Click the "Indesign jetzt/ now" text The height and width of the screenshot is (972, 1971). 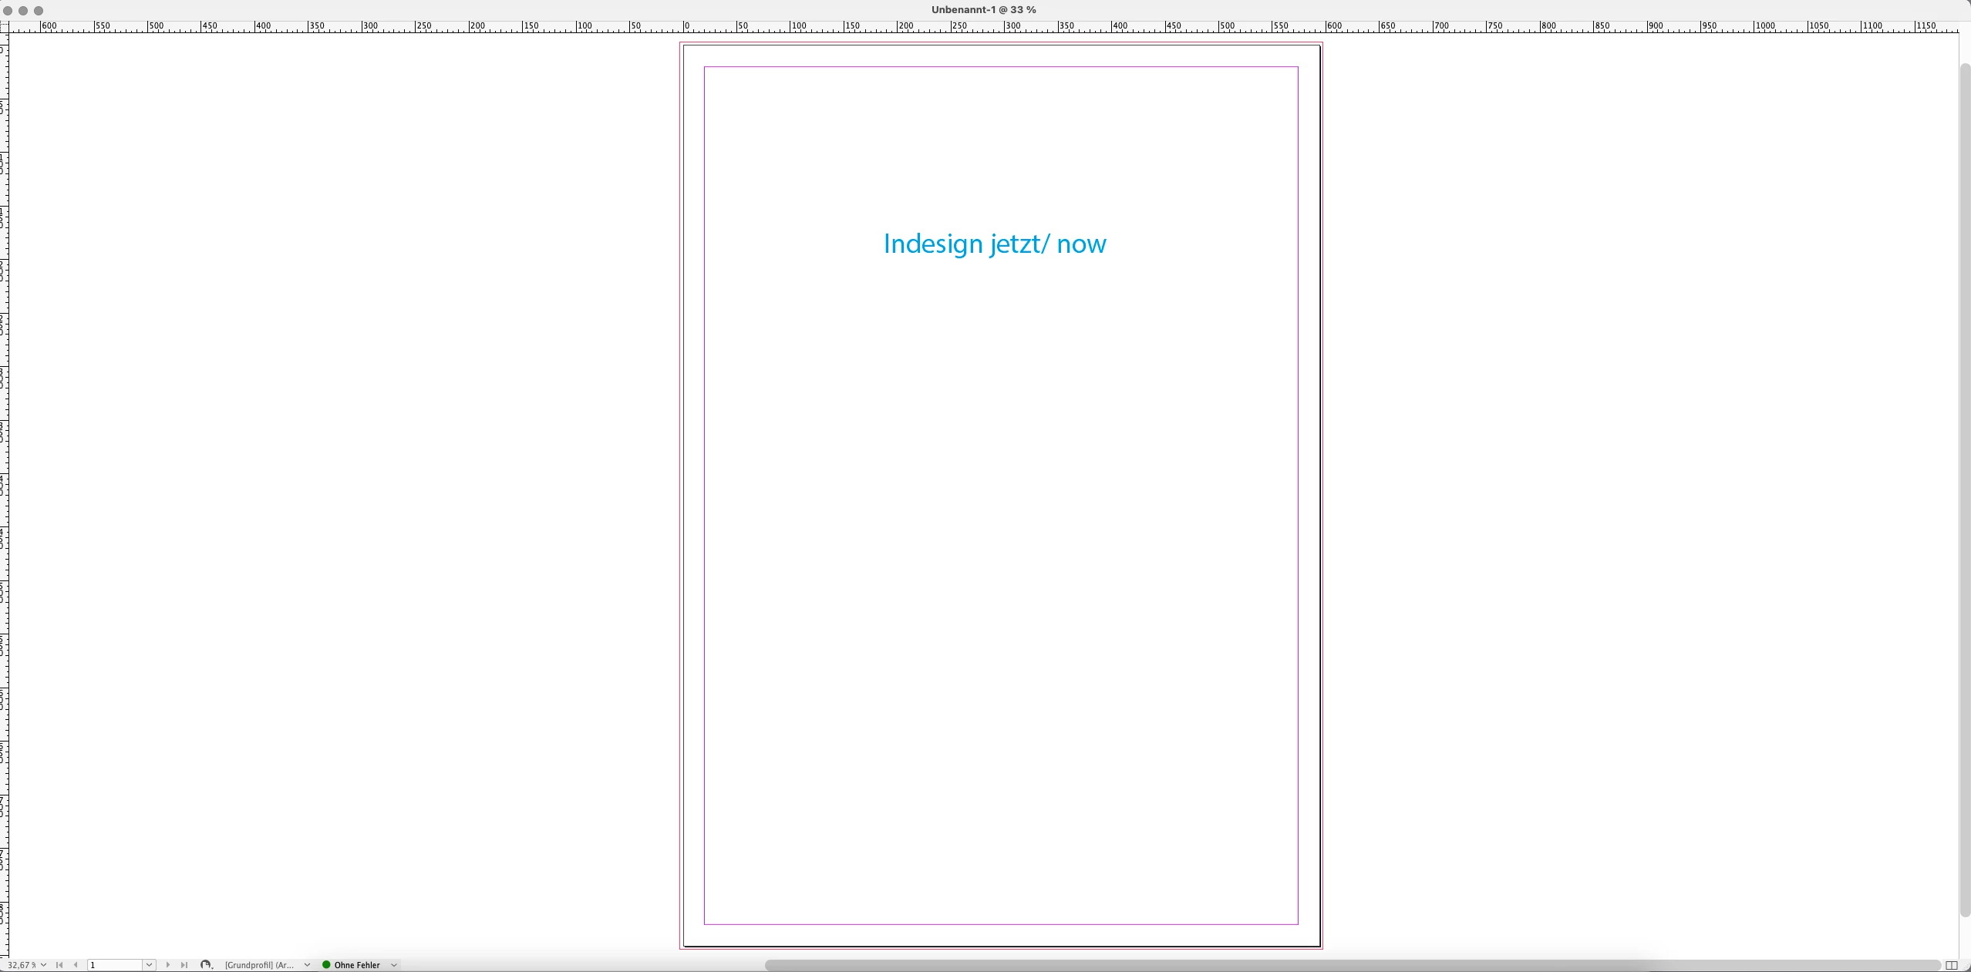pyautogui.click(x=995, y=244)
